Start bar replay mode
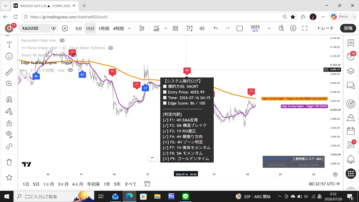The image size is (359, 202). pyautogui.click(x=202, y=29)
